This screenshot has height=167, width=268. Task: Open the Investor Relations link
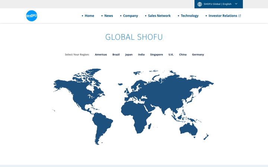coord(223,16)
